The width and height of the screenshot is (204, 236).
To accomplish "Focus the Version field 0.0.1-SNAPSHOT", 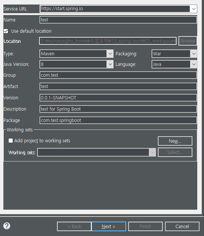I will (118, 98).
